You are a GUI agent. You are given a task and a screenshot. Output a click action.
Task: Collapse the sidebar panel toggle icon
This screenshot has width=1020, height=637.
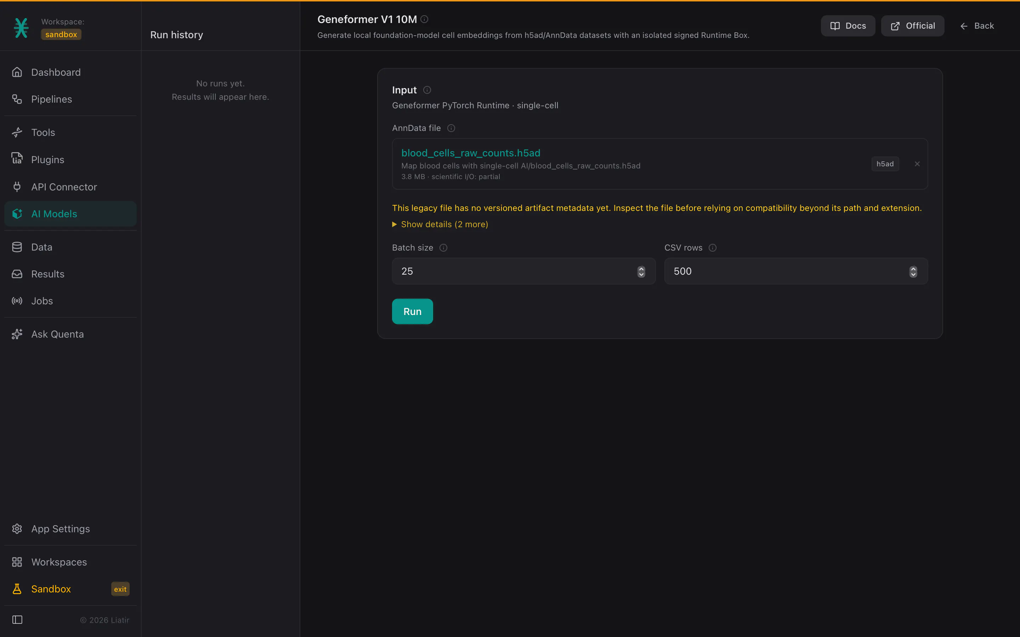[x=17, y=620]
